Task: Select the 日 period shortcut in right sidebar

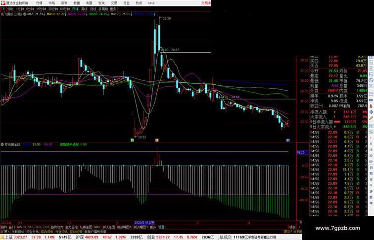Action: [x=371, y=168]
